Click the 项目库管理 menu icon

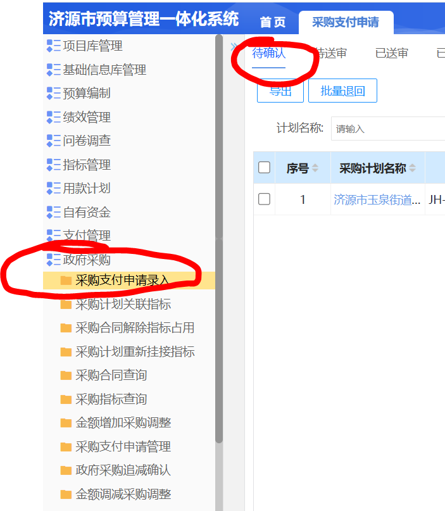click(54, 46)
